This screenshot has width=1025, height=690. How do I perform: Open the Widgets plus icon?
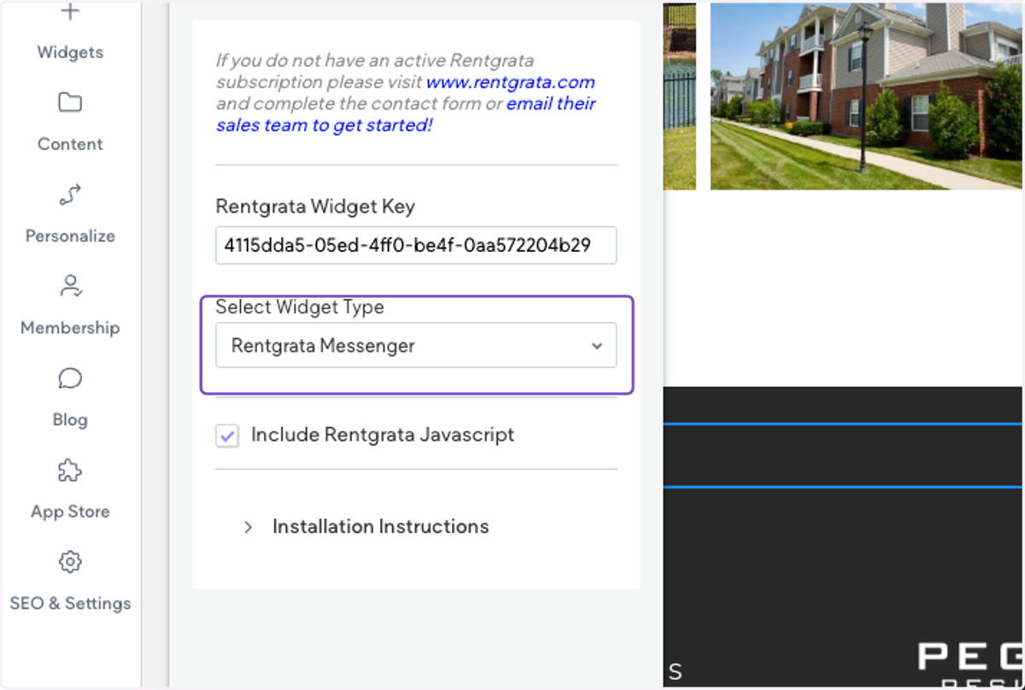[70, 12]
